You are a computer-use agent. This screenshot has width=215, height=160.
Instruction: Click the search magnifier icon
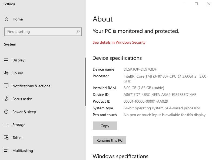pos(78,32)
